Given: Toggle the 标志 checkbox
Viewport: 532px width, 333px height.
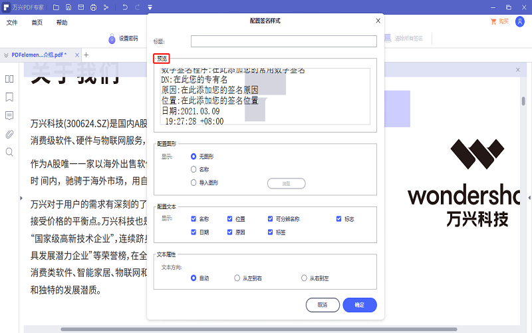Looking at the screenshot, I should pos(339,218).
